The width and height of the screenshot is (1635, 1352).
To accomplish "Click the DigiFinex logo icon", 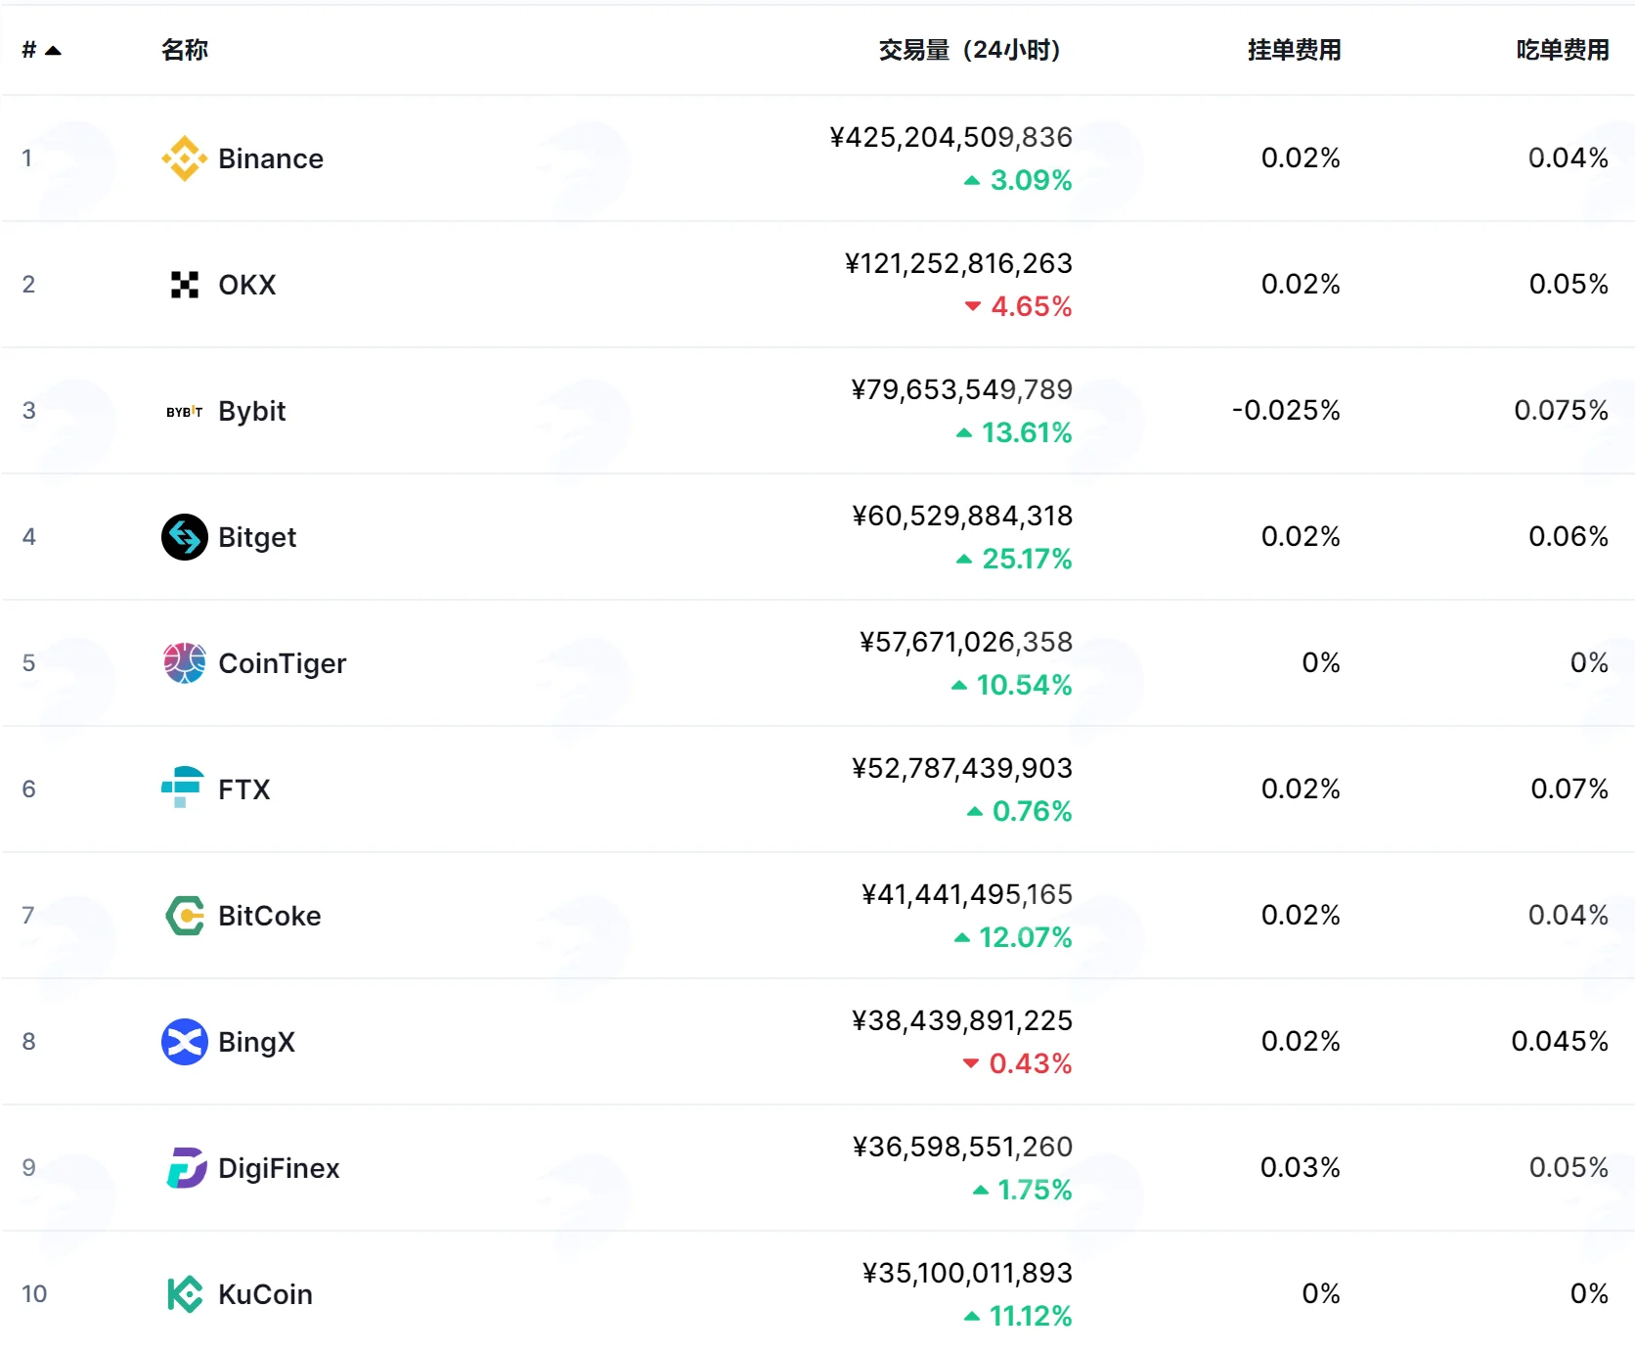I will (186, 1168).
